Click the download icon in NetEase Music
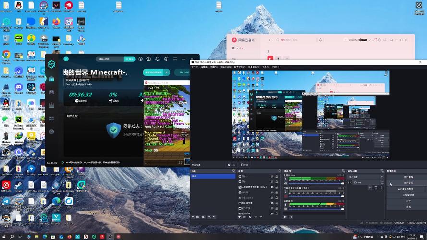Image resolution: width=427 pixels, height=240 pixels. click(278, 58)
